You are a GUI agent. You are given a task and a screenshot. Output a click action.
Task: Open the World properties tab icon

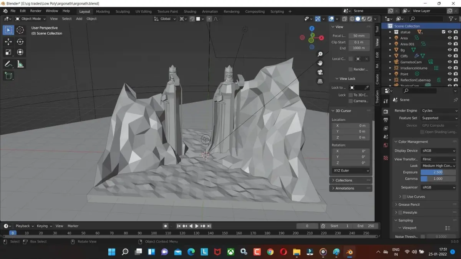pyautogui.click(x=386, y=145)
